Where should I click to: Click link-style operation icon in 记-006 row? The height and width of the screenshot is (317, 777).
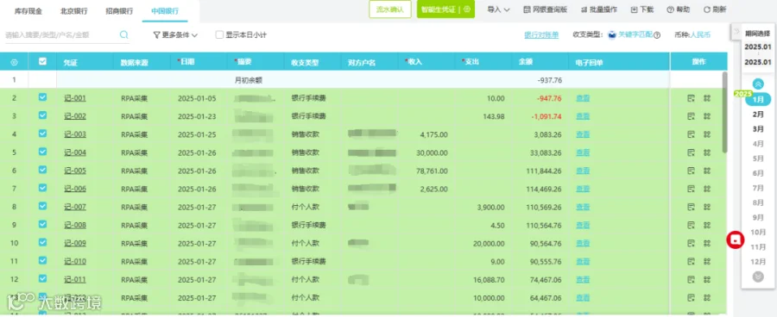coord(707,189)
